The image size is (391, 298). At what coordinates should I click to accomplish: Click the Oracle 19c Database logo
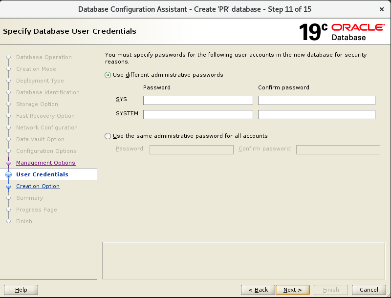coord(342,32)
